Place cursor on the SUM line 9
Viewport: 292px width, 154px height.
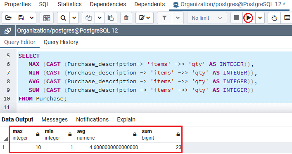coord(141,90)
